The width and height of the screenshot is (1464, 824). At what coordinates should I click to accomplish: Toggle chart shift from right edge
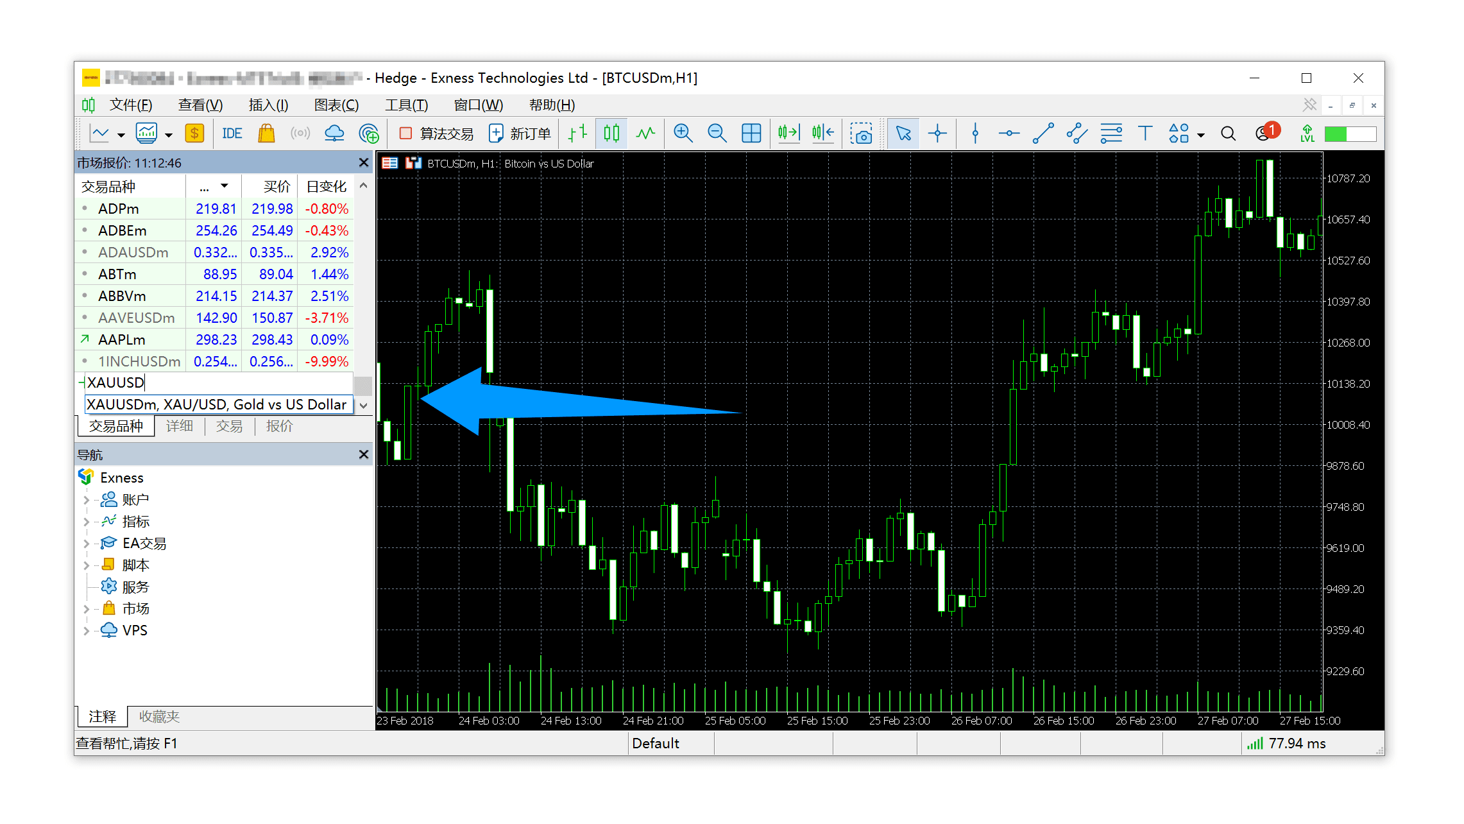(822, 133)
